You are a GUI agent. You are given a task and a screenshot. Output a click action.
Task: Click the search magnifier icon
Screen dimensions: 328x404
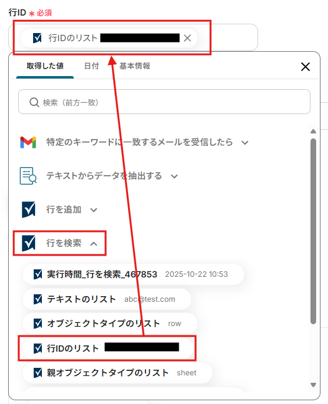pos(34,102)
